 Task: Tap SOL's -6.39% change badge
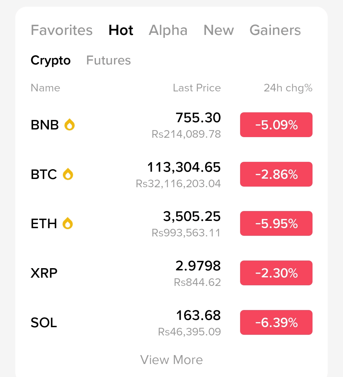(x=276, y=322)
